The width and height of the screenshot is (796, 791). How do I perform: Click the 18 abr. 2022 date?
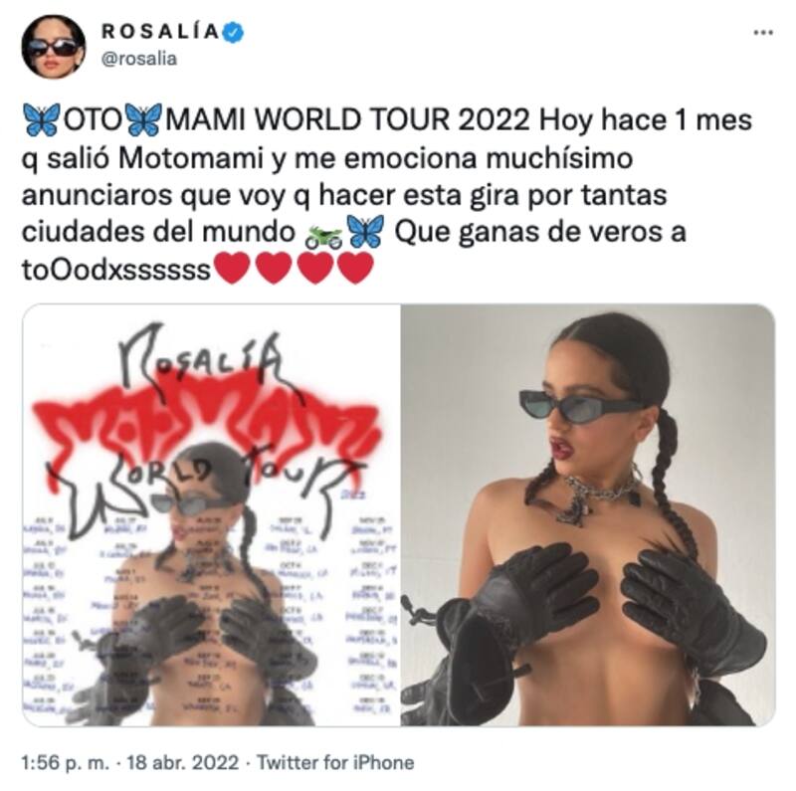click(x=182, y=762)
